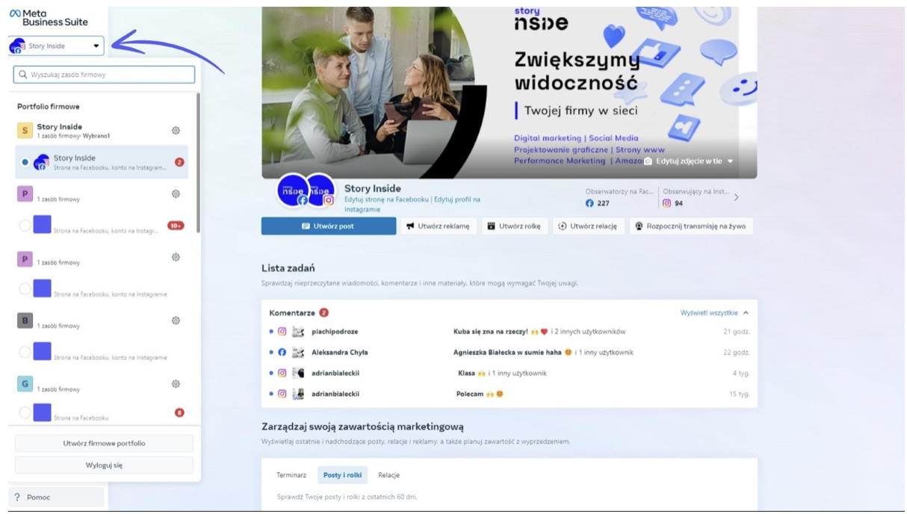907x514 pixels.
Task: Open the Polecam comment by adrianbialeckii
Action: 510,394
